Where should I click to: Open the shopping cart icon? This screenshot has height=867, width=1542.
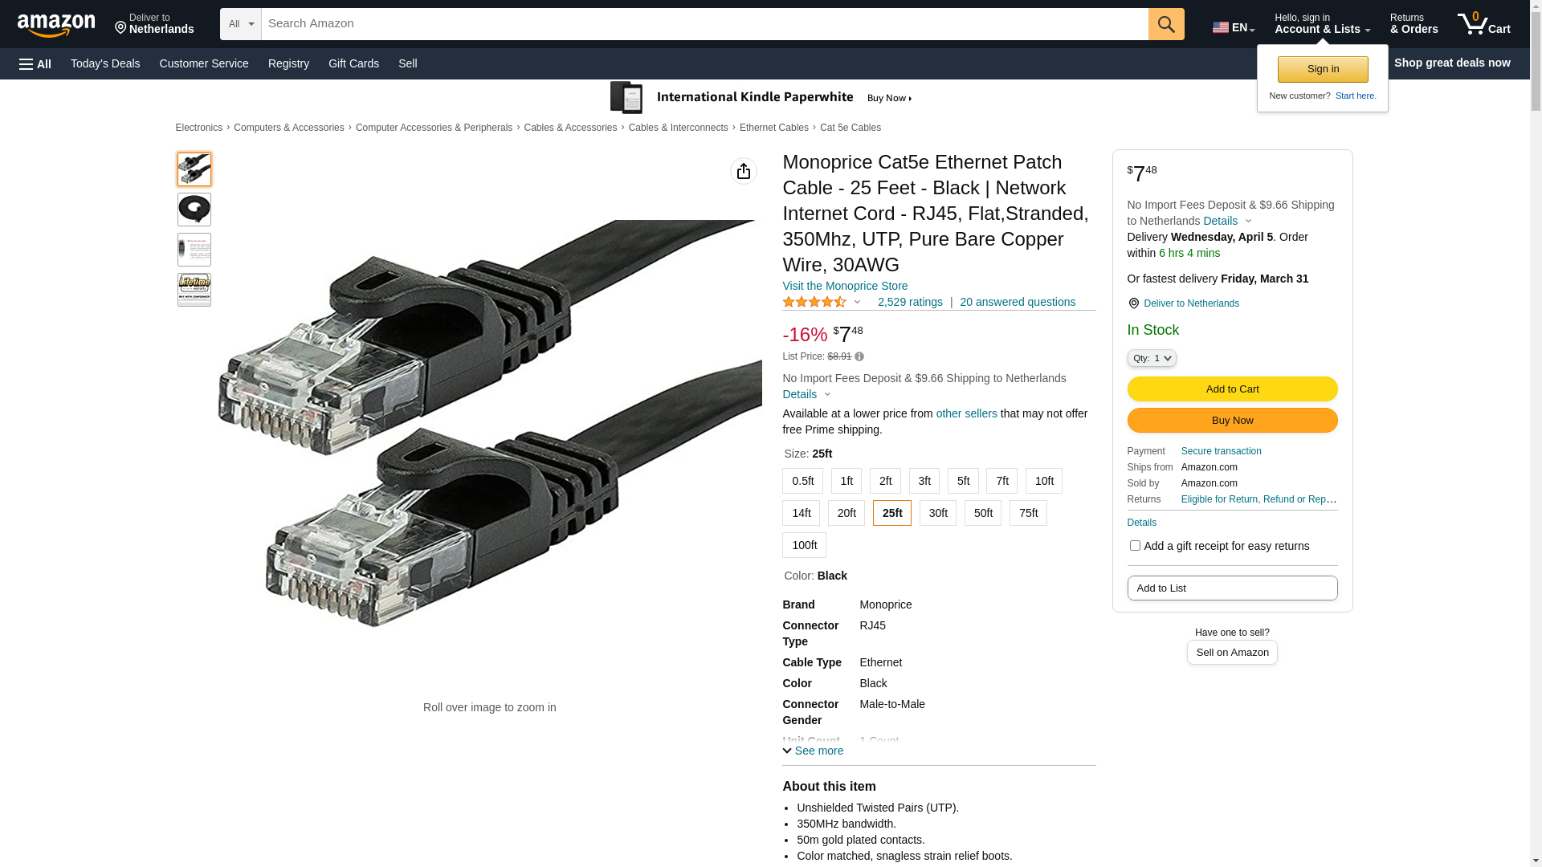(1483, 24)
